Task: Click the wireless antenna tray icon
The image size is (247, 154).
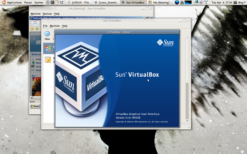Action: [206, 2]
